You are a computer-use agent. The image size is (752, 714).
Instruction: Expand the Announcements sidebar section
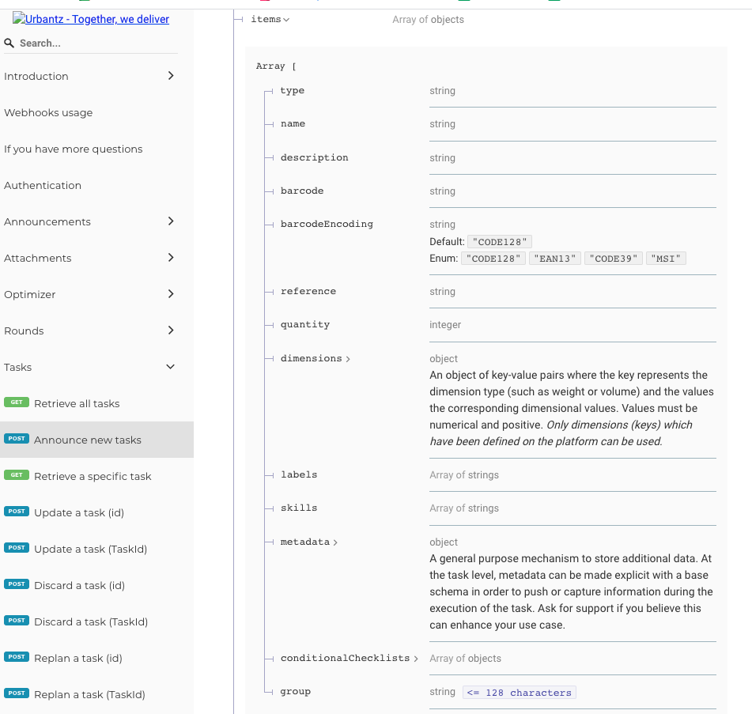point(89,221)
